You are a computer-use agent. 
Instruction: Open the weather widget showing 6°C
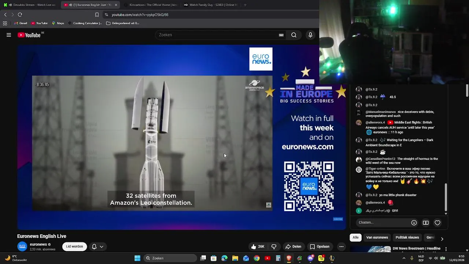coord(15,258)
